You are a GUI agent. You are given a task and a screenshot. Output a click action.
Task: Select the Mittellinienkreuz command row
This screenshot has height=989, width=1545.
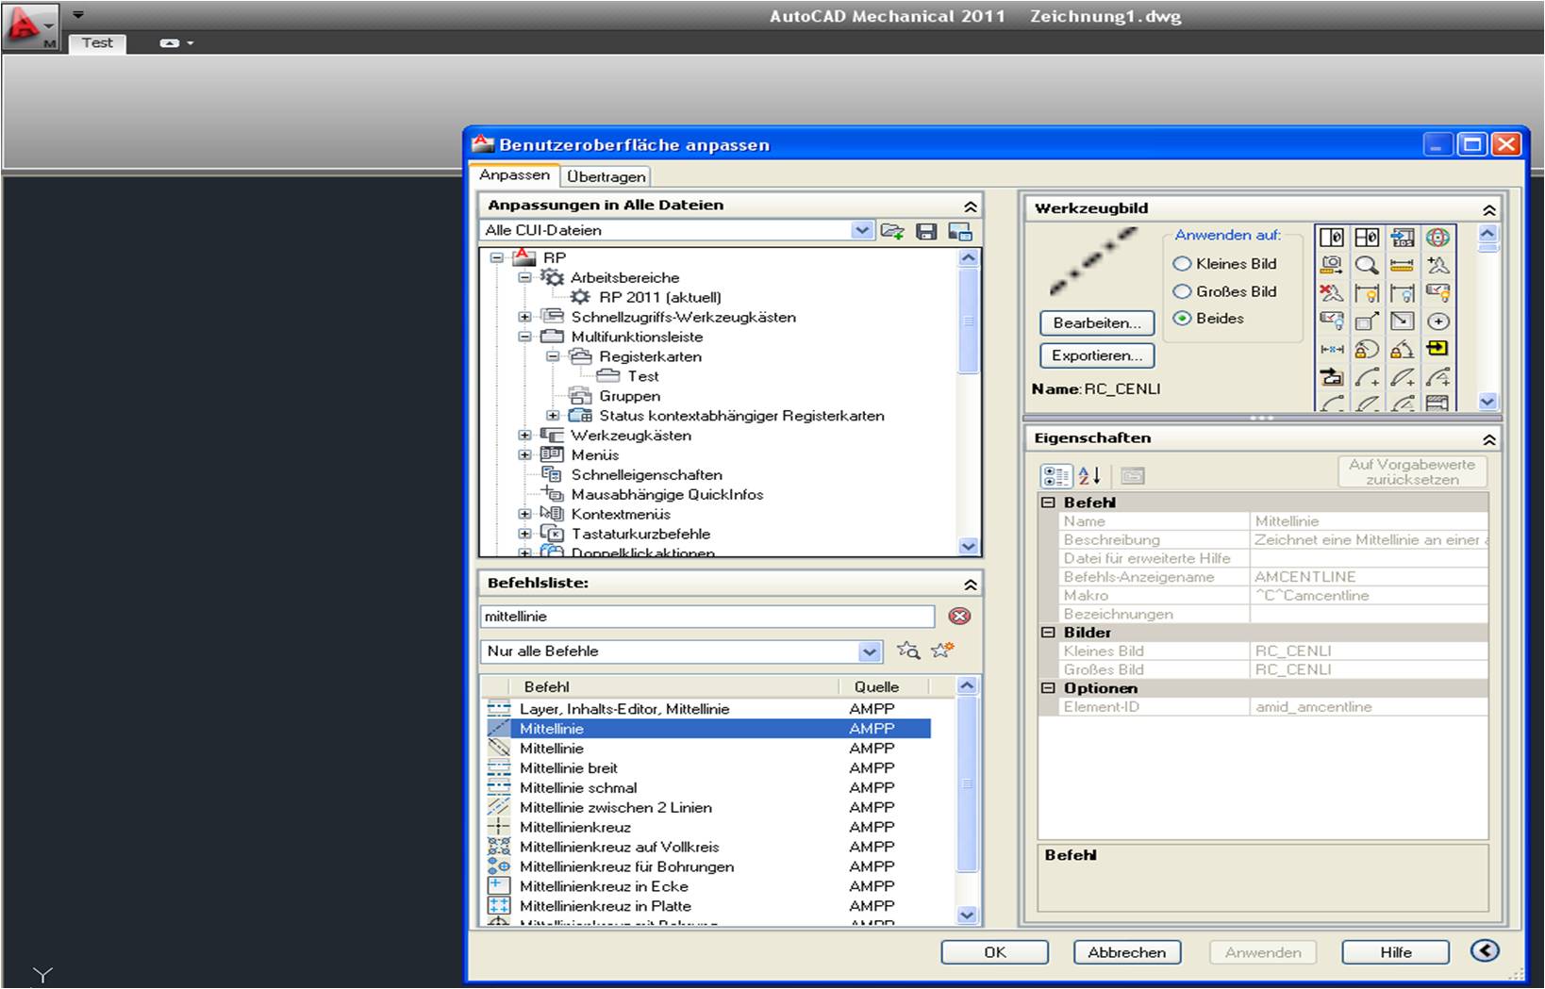coord(706,828)
